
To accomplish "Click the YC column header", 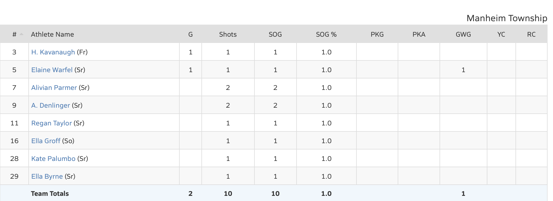I will [501, 34].
